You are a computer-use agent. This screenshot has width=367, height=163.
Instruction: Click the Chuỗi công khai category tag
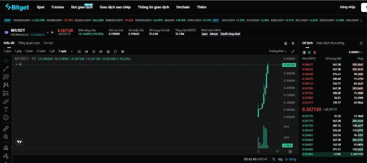point(230,34)
